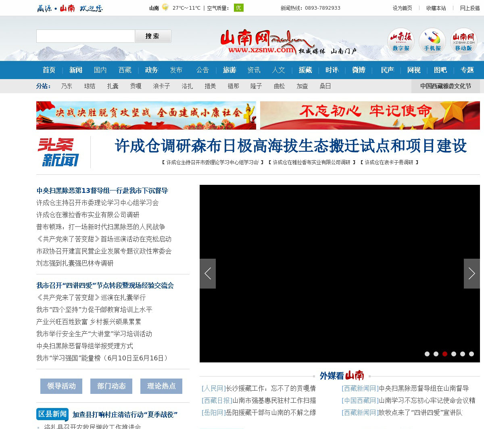Open the 援藏 navigation menu
This screenshot has height=429, width=484.
click(305, 70)
